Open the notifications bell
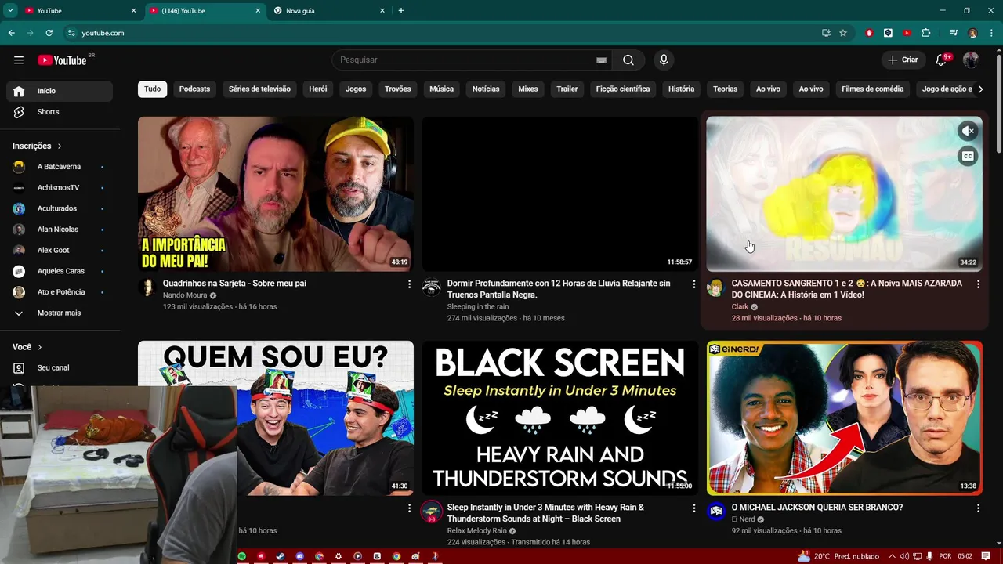The width and height of the screenshot is (1003, 564). [x=942, y=60]
